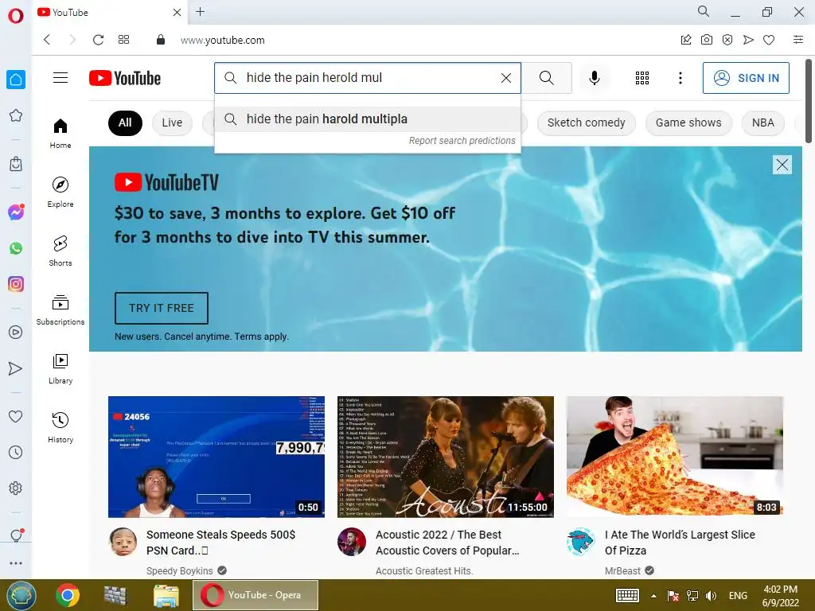This screenshot has height=611, width=815.
Task: Show hidden system tray icons
Action: [653, 596]
